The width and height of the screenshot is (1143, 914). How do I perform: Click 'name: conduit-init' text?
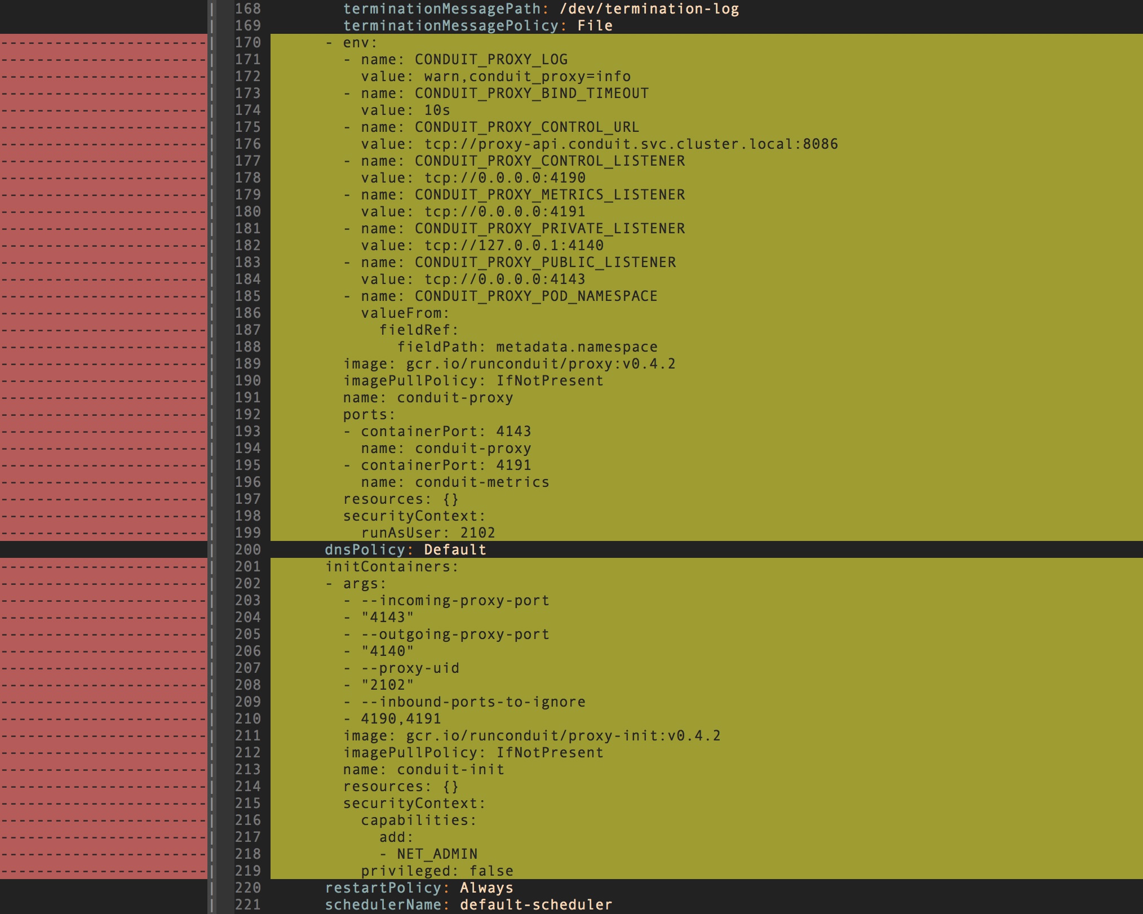[x=424, y=770]
